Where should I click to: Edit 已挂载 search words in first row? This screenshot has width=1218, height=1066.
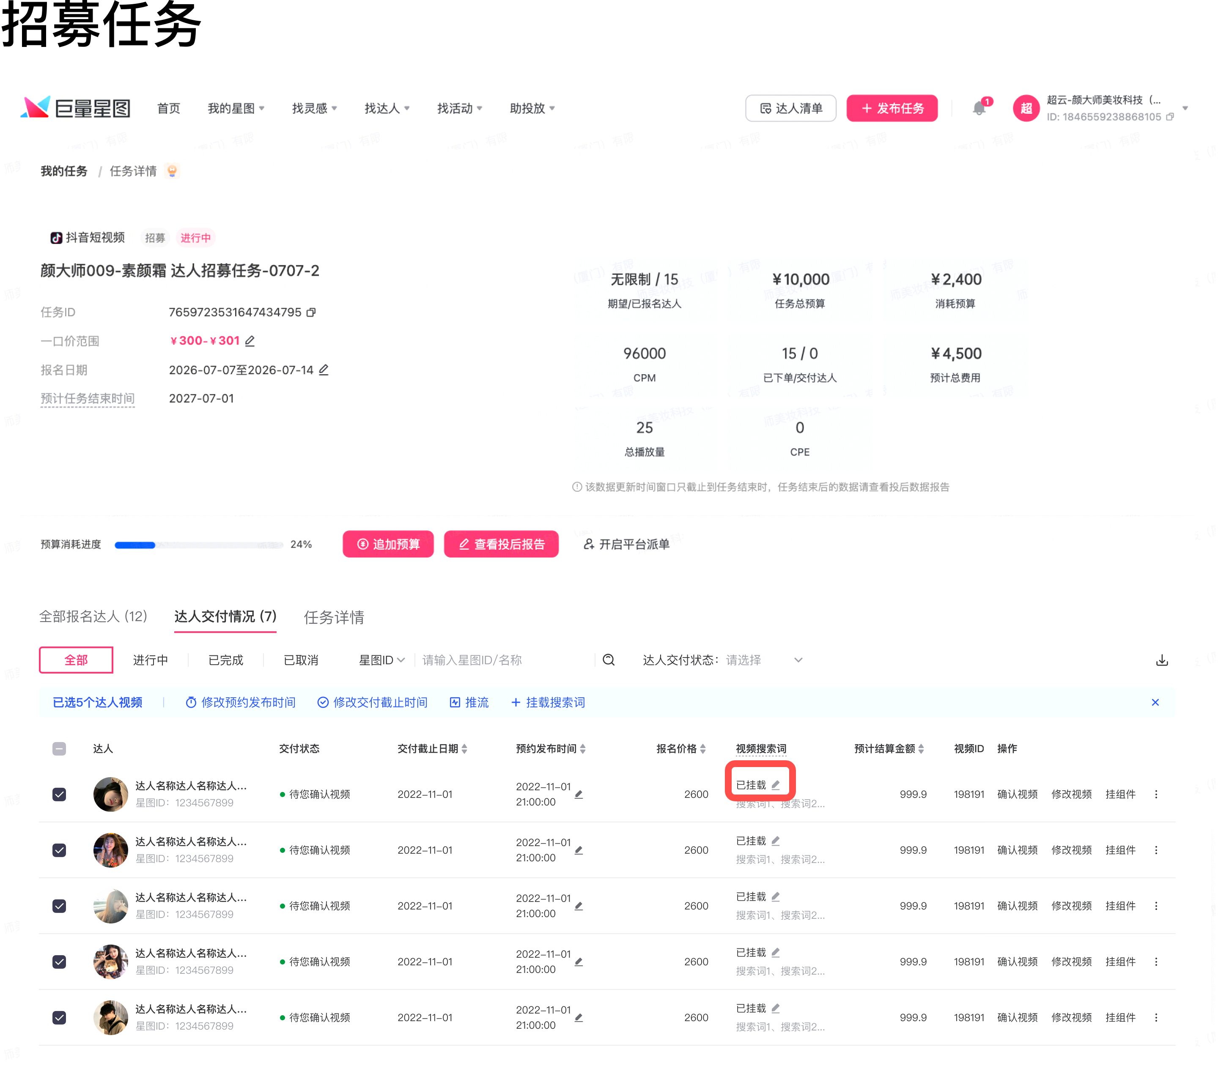(x=775, y=785)
